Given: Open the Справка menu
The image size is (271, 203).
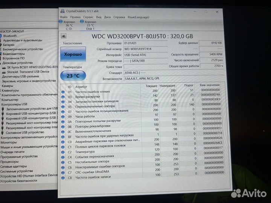Looking at the screenshot, I should pyautogui.click(x=119, y=17).
